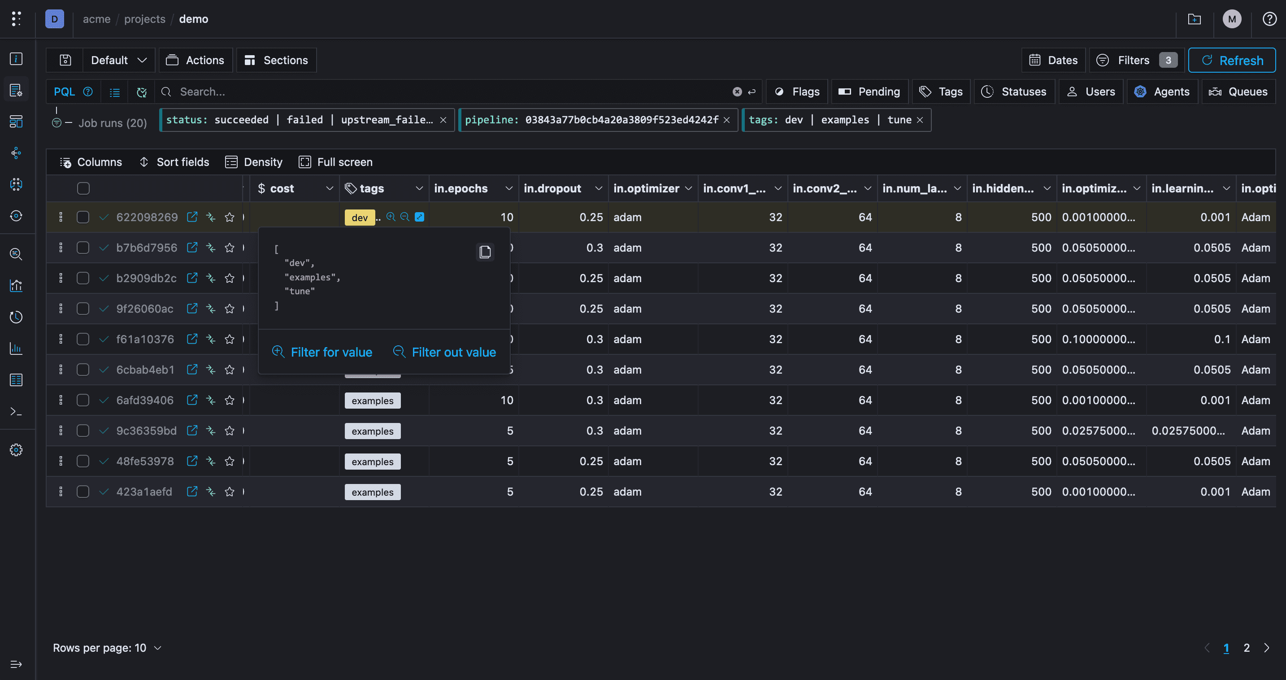Expand the cost column header dropdown

[330, 188]
